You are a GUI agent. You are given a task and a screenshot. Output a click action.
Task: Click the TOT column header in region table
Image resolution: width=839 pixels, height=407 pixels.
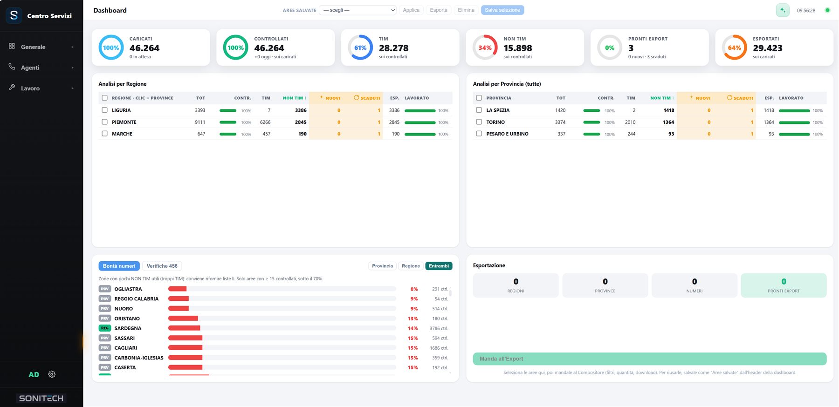(x=200, y=98)
